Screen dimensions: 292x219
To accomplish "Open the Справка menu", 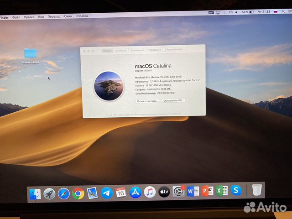I will pyautogui.click(x=82, y=16).
